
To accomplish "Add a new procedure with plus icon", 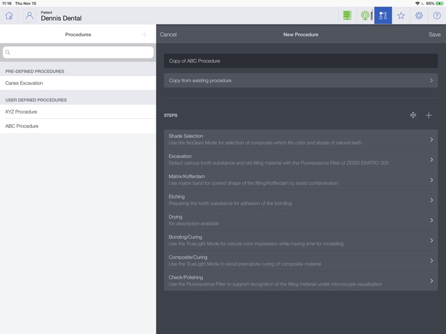I will (145, 34).
